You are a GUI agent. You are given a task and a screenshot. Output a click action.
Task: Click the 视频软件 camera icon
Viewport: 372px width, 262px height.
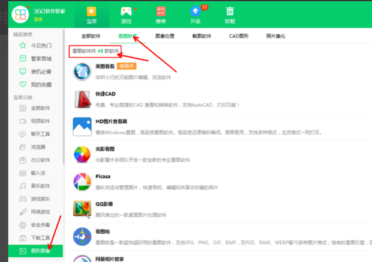(x=23, y=121)
